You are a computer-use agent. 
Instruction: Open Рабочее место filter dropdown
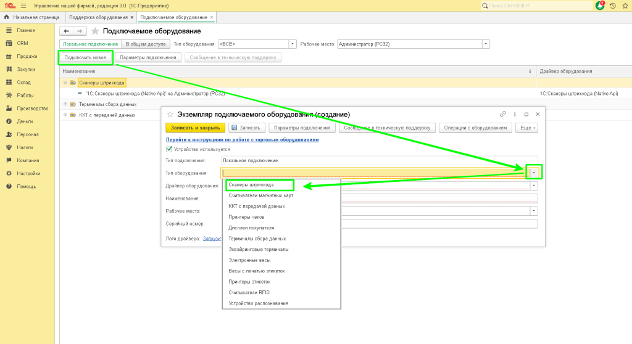pyautogui.click(x=486, y=44)
